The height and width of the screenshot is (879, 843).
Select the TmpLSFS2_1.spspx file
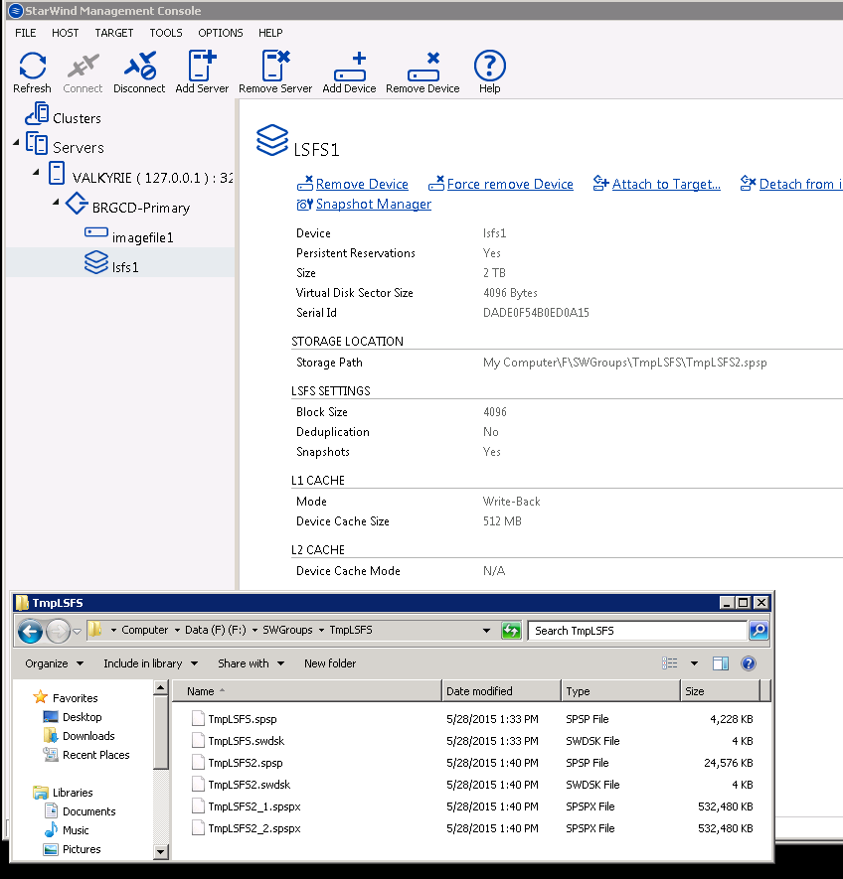[254, 806]
